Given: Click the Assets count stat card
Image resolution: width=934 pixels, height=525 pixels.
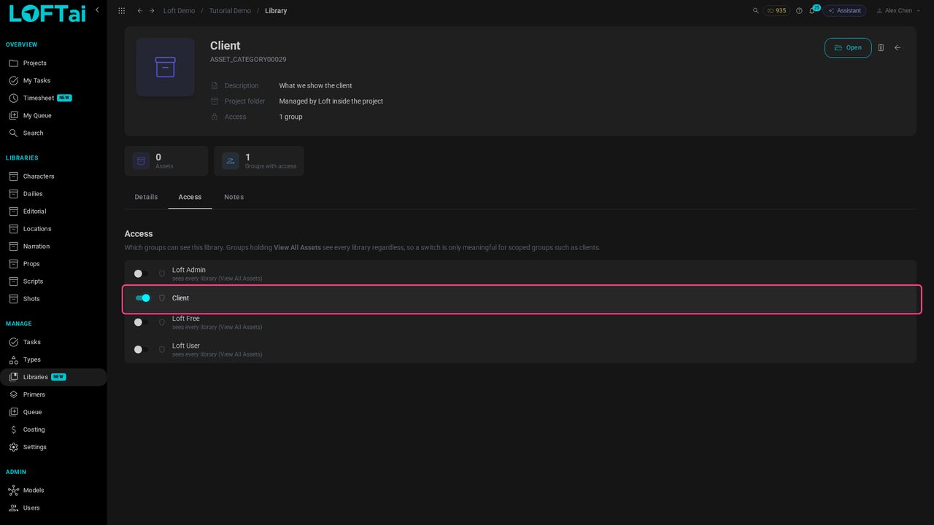Looking at the screenshot, I should tap(166, 161).
